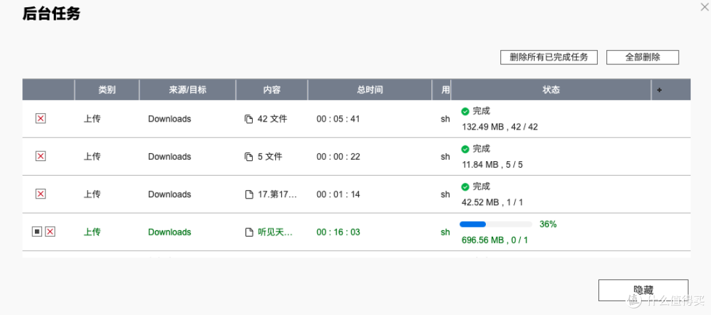Cancel the 听见天… upload task

pos(50,231)
